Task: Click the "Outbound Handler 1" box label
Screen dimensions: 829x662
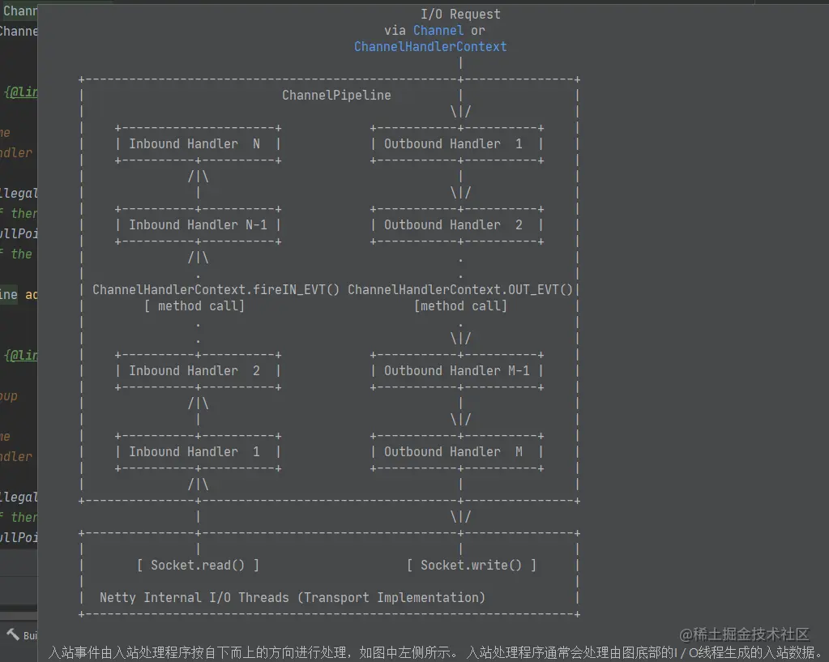Action: (x=453, y=143)
